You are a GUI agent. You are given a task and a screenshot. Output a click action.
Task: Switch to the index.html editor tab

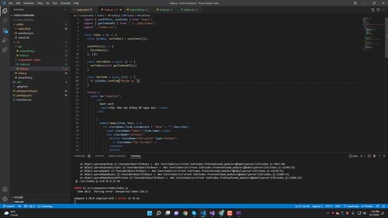[84, 10]
